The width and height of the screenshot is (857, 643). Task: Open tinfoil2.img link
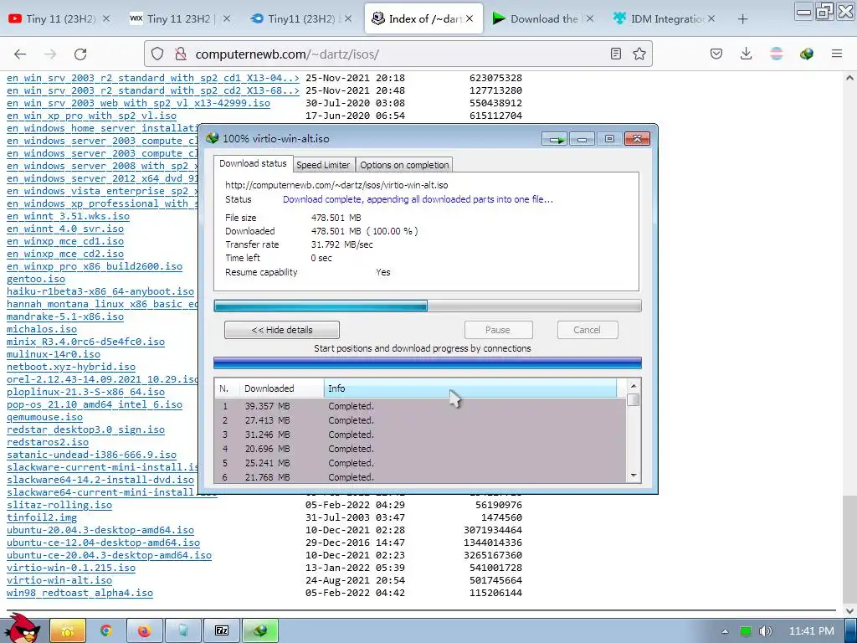point(42,517)
